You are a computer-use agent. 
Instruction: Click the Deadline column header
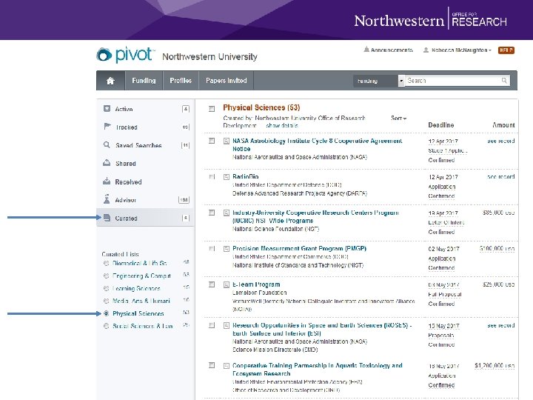(x=441, y=125)
